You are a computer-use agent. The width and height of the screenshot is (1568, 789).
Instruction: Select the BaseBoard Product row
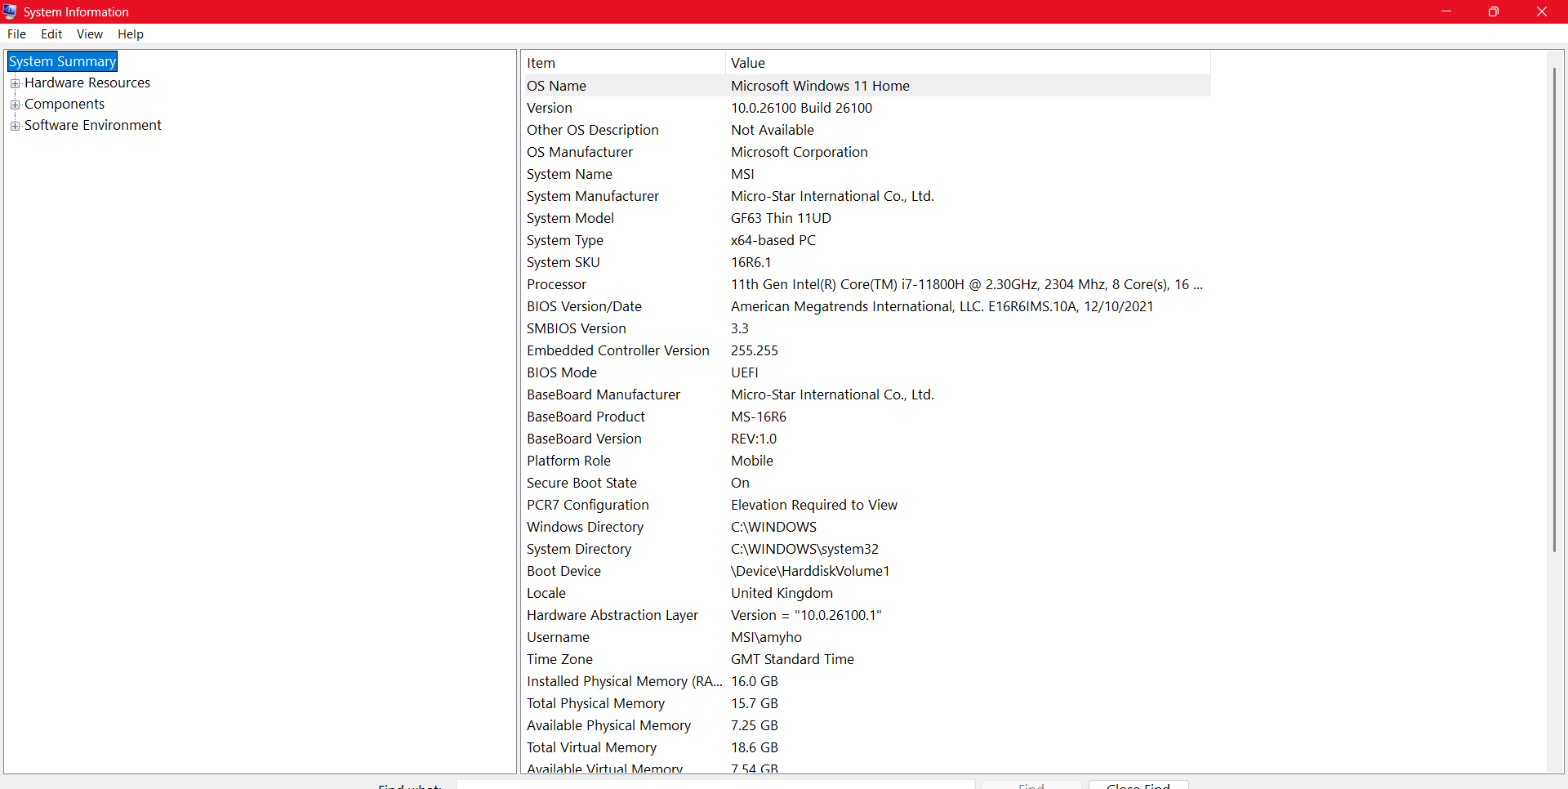(866, 417)
